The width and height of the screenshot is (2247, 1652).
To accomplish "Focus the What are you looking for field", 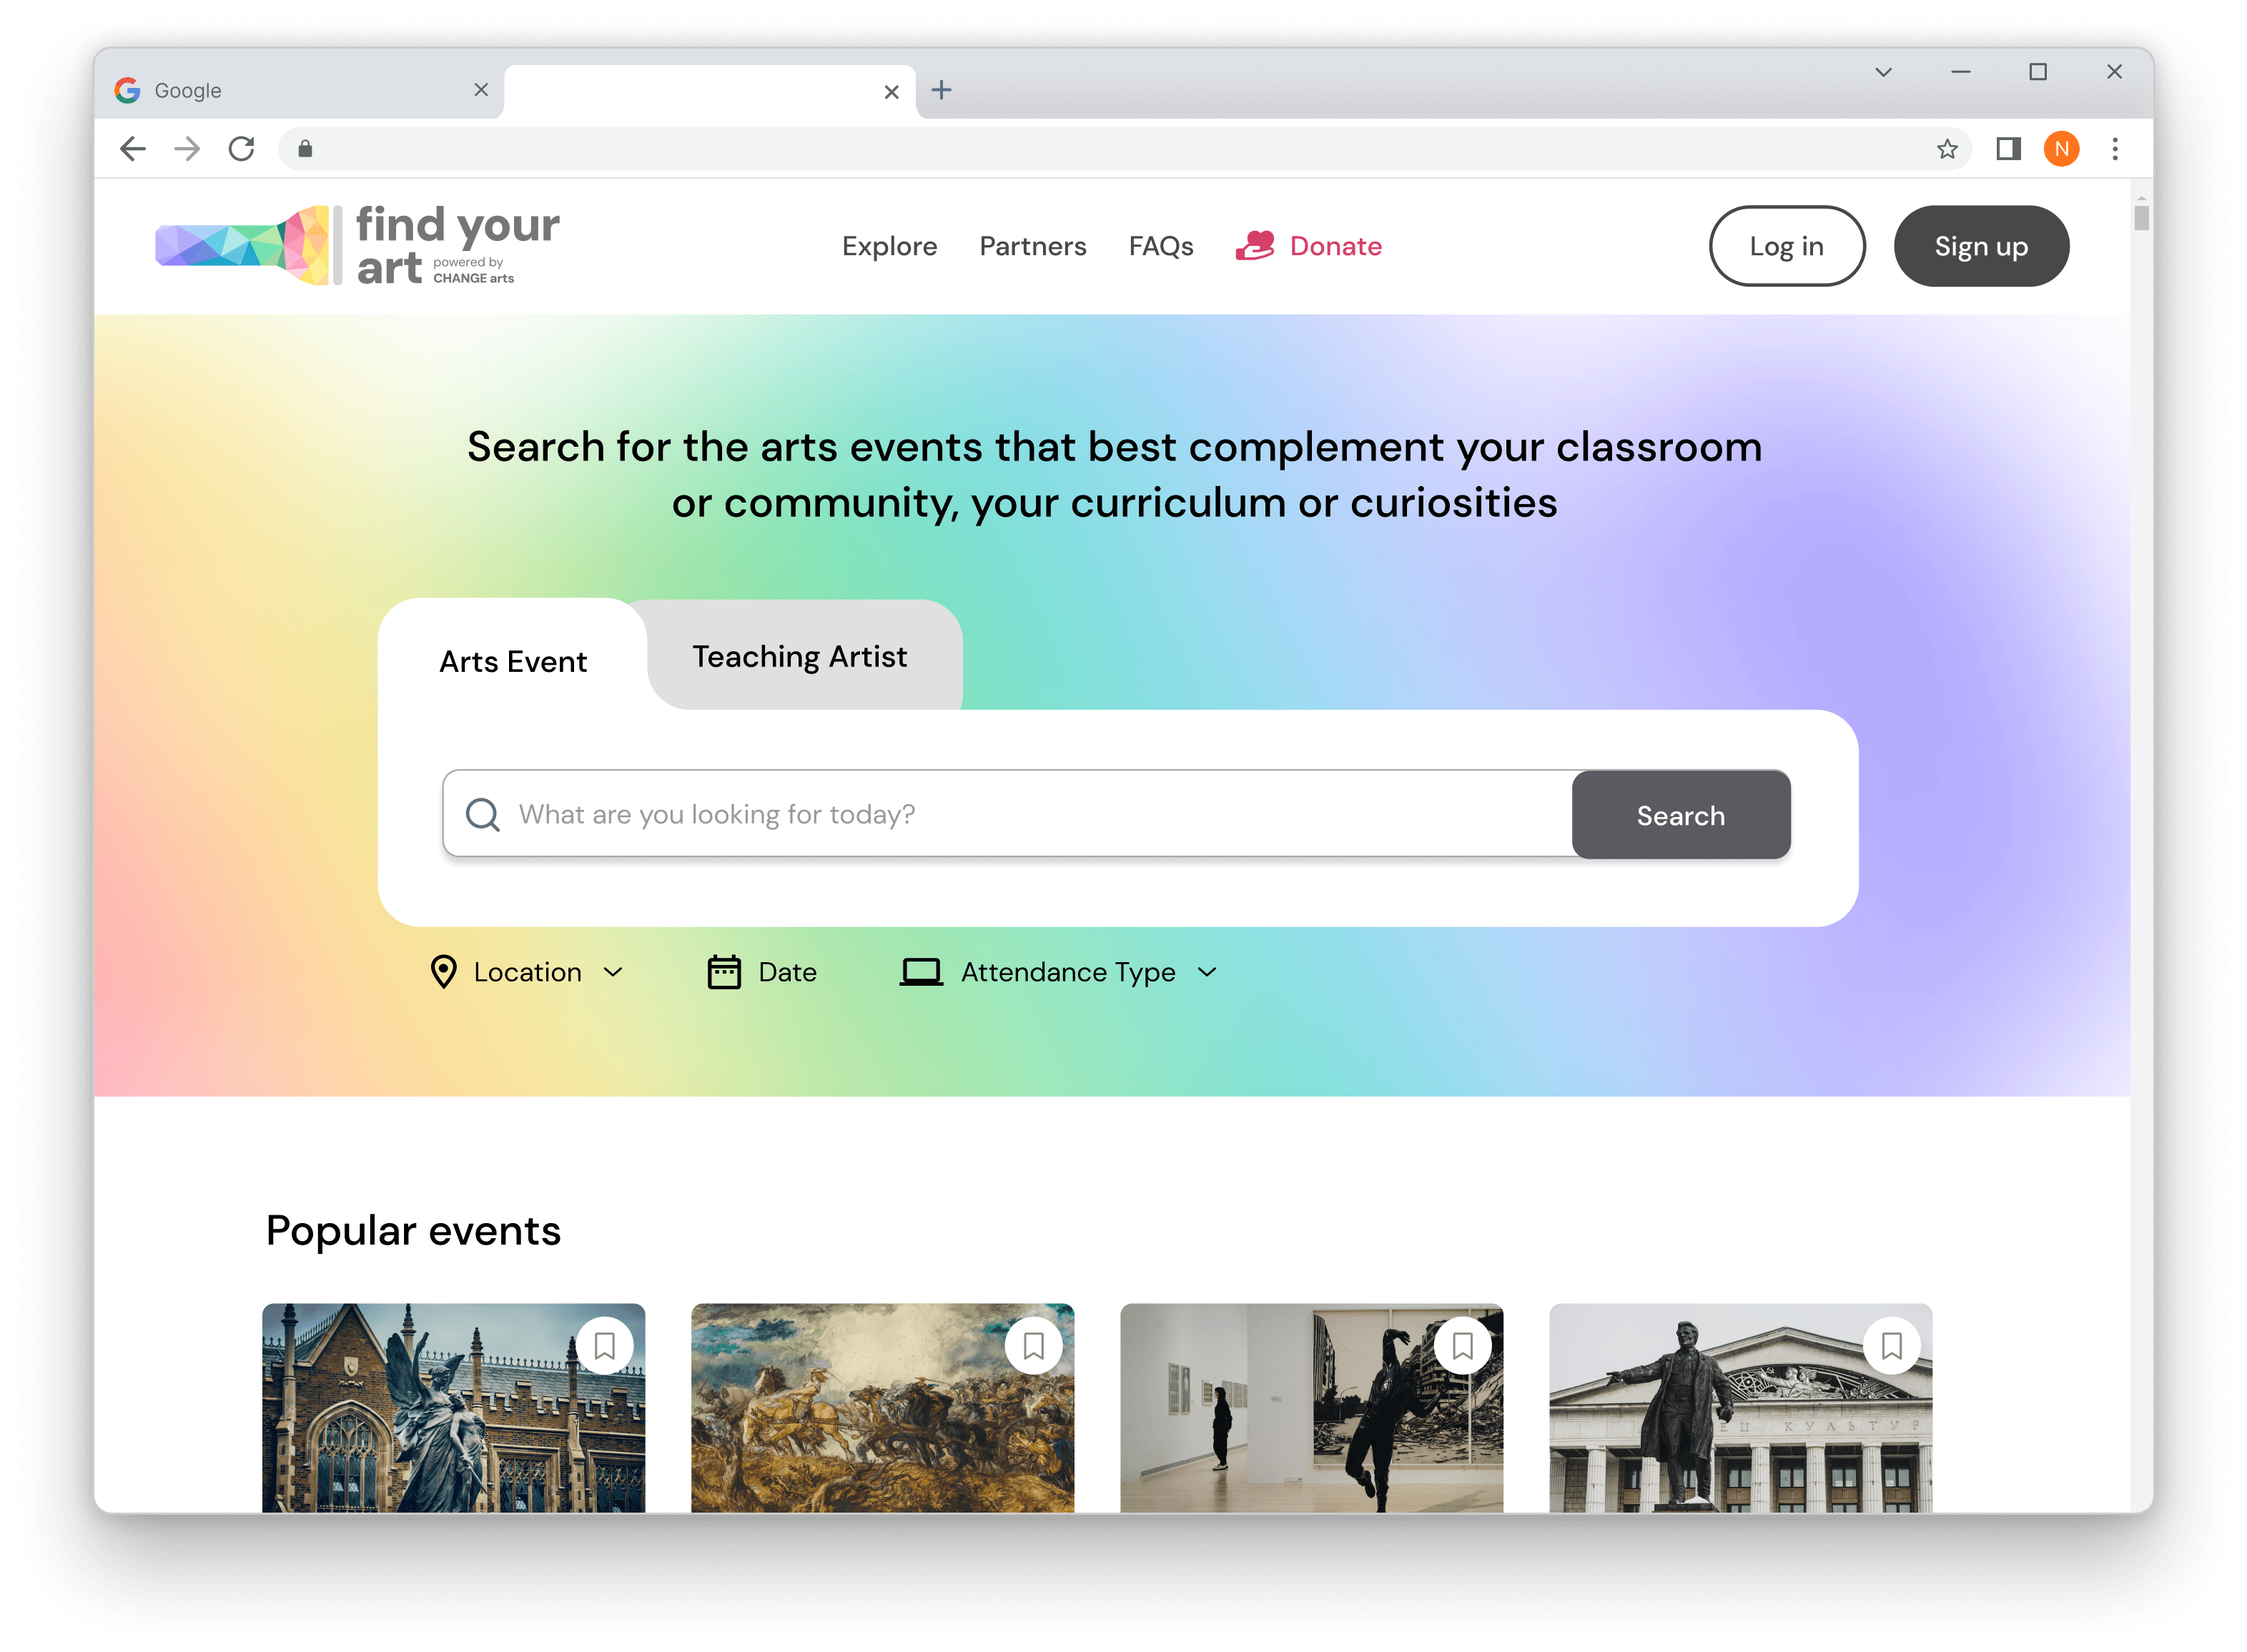I will pos(1007,814).
